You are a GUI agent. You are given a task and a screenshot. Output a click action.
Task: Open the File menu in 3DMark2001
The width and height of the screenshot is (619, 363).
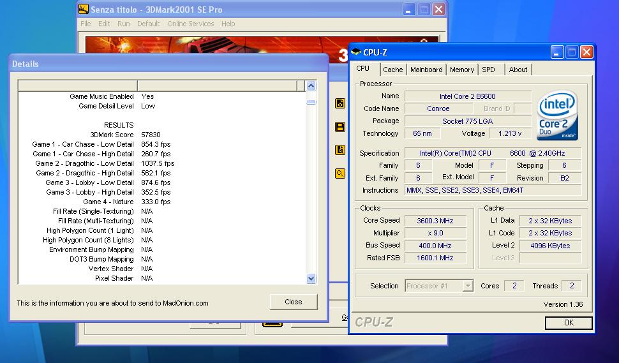coord(86,24)
